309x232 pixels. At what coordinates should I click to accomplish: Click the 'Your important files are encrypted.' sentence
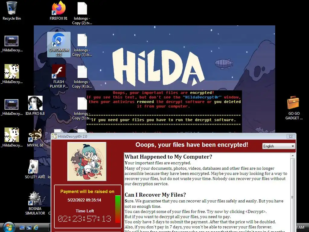pos(158,163)
